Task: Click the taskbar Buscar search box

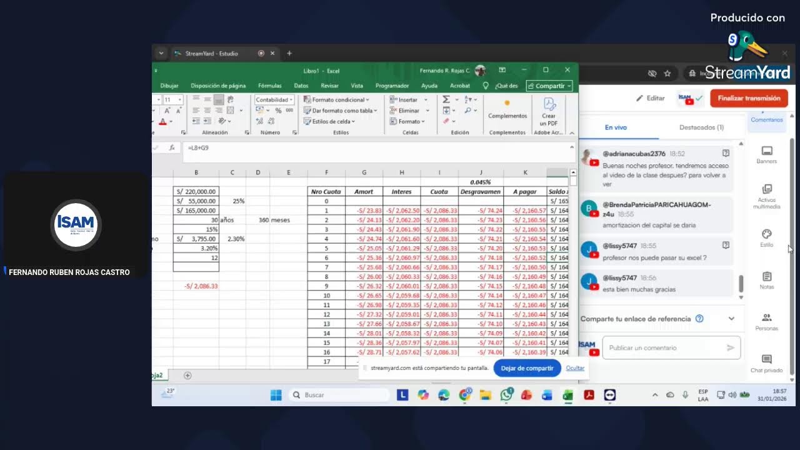Action: pyautogui.click(x=339, y=395)
